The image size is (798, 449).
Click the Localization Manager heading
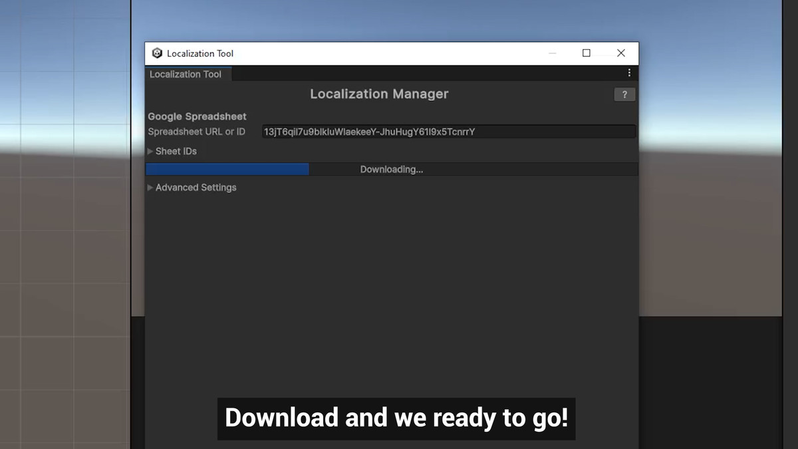[379, 94]
